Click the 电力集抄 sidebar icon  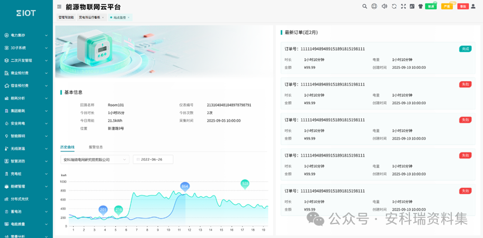7,35
